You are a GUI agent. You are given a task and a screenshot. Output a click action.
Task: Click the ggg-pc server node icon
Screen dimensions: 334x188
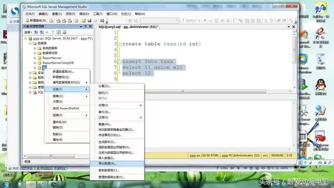(x=30, y=38)
